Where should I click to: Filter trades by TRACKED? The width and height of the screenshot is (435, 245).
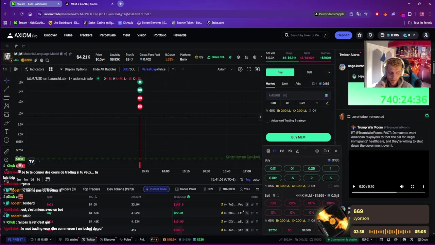[227, 189]
